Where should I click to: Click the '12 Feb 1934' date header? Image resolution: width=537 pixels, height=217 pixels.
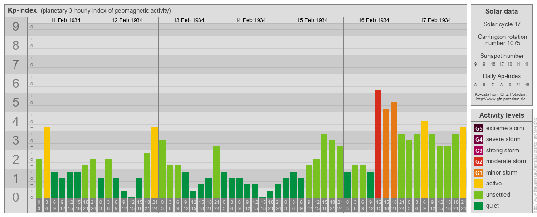127,20
